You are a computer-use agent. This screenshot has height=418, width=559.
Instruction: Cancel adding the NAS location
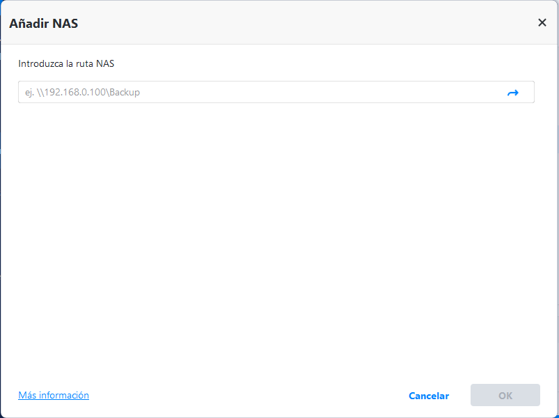429,396
